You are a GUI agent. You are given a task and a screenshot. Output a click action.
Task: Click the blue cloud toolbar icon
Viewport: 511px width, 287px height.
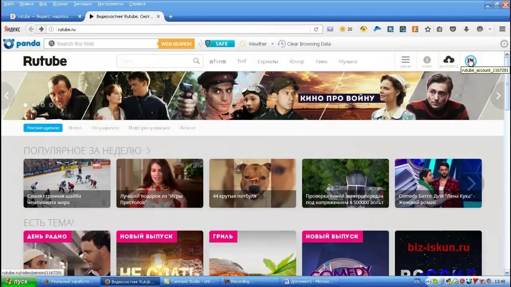pyautogui.click(x=377, y=29)
